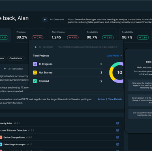
Task: Click the Velocity Rules row
Action: tap(60, 123)
